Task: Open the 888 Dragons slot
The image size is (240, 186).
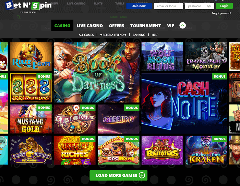Action: (31, 88)
